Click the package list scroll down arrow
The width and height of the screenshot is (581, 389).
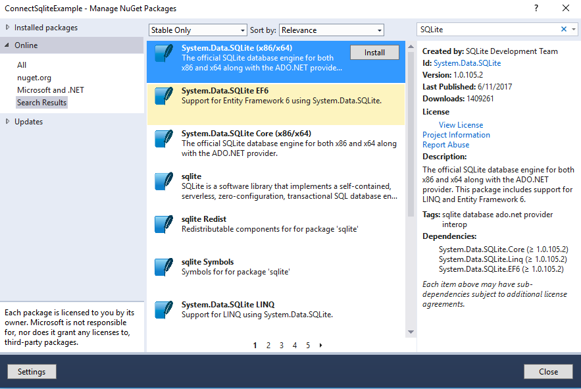point(411,332)
